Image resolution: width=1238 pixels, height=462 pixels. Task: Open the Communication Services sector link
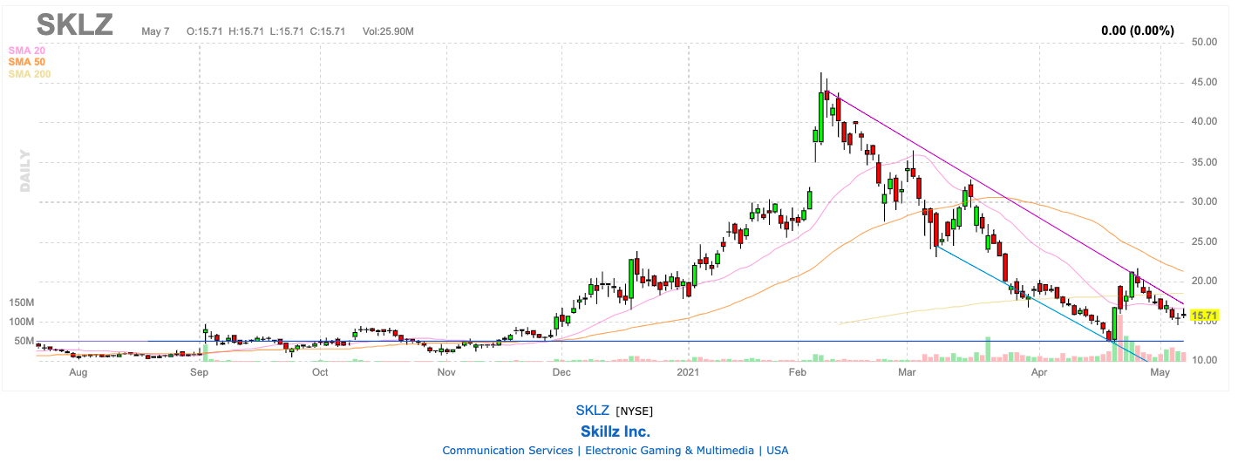coord(507,451)
